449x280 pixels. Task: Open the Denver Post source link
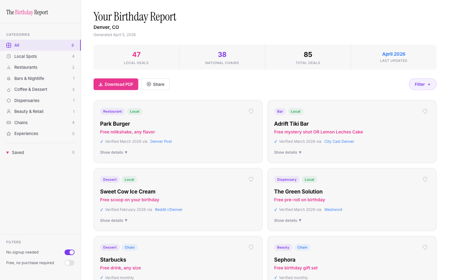click(161, 142)
